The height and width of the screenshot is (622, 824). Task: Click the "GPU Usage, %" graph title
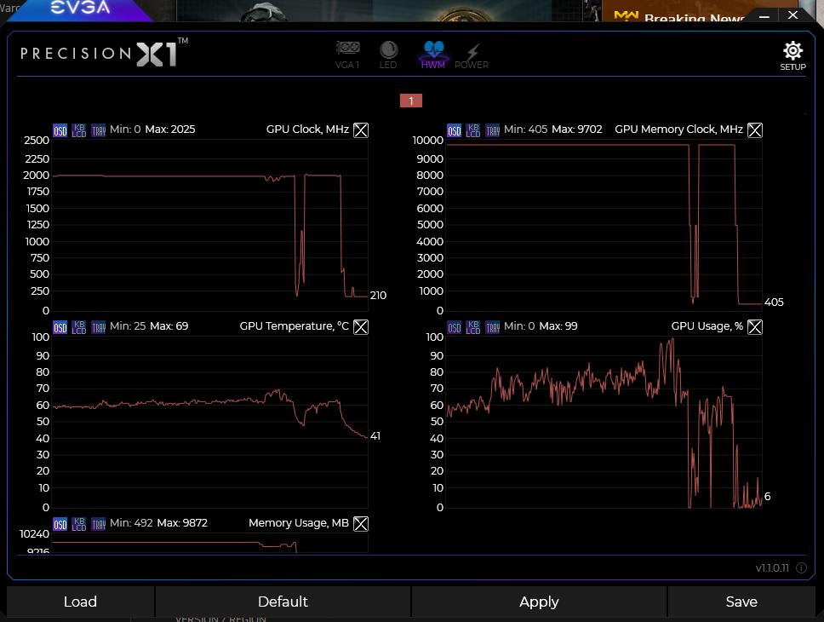[x=707, y=326]
